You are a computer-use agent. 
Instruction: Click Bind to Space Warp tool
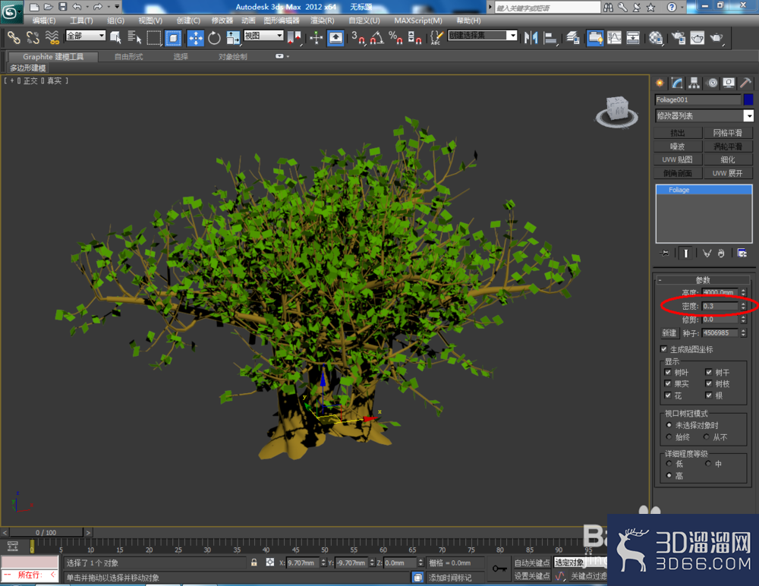tap(52, 37)
